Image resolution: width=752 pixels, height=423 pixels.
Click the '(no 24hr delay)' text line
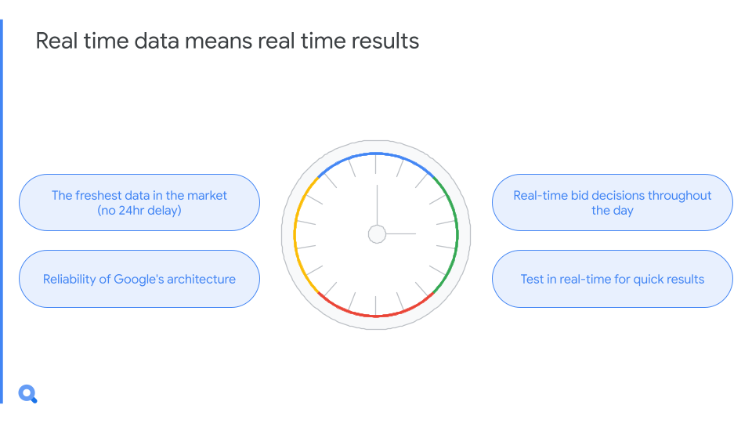point(139,211)
